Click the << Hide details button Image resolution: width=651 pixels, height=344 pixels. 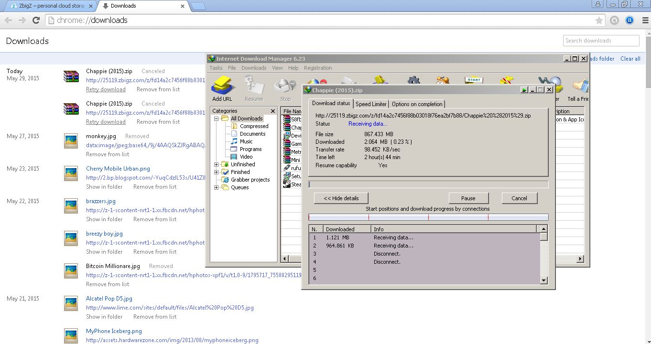click(341, 198)
